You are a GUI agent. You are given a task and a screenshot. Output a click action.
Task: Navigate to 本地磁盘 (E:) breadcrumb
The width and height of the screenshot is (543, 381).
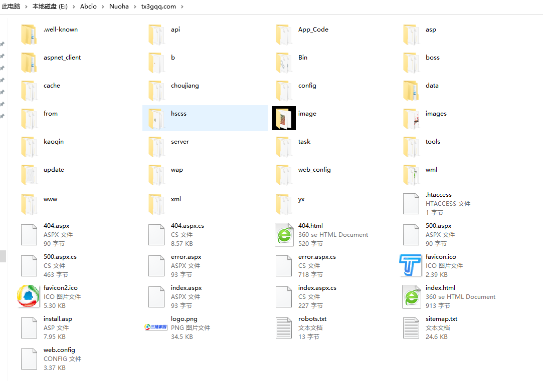(50, 7)
